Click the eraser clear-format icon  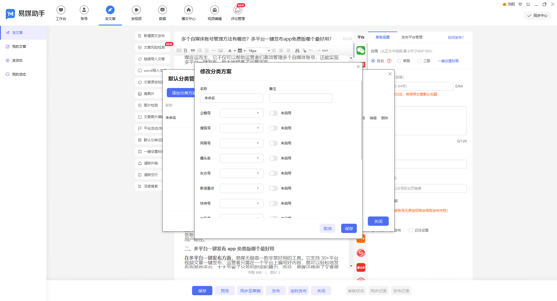304,50
